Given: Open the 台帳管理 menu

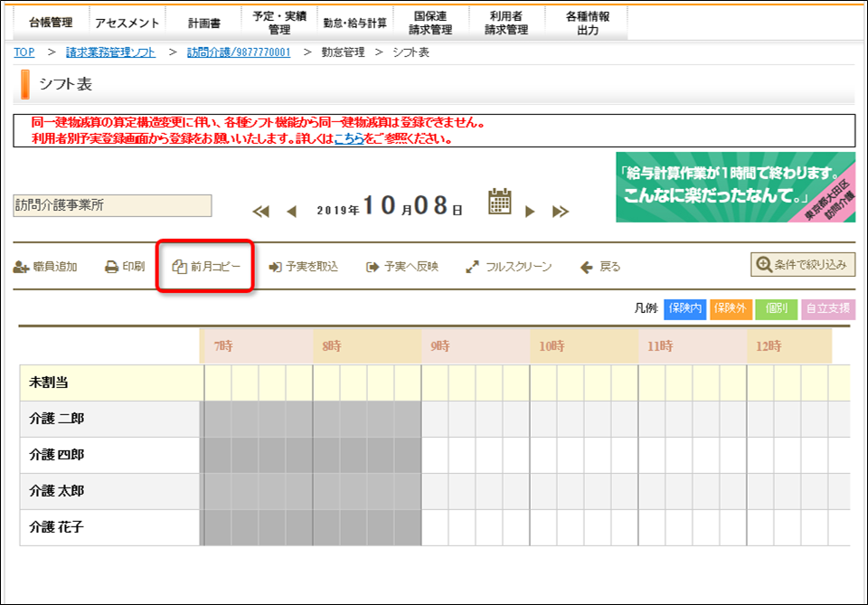Looking at the screenshot, I should [x=51, y=23].
